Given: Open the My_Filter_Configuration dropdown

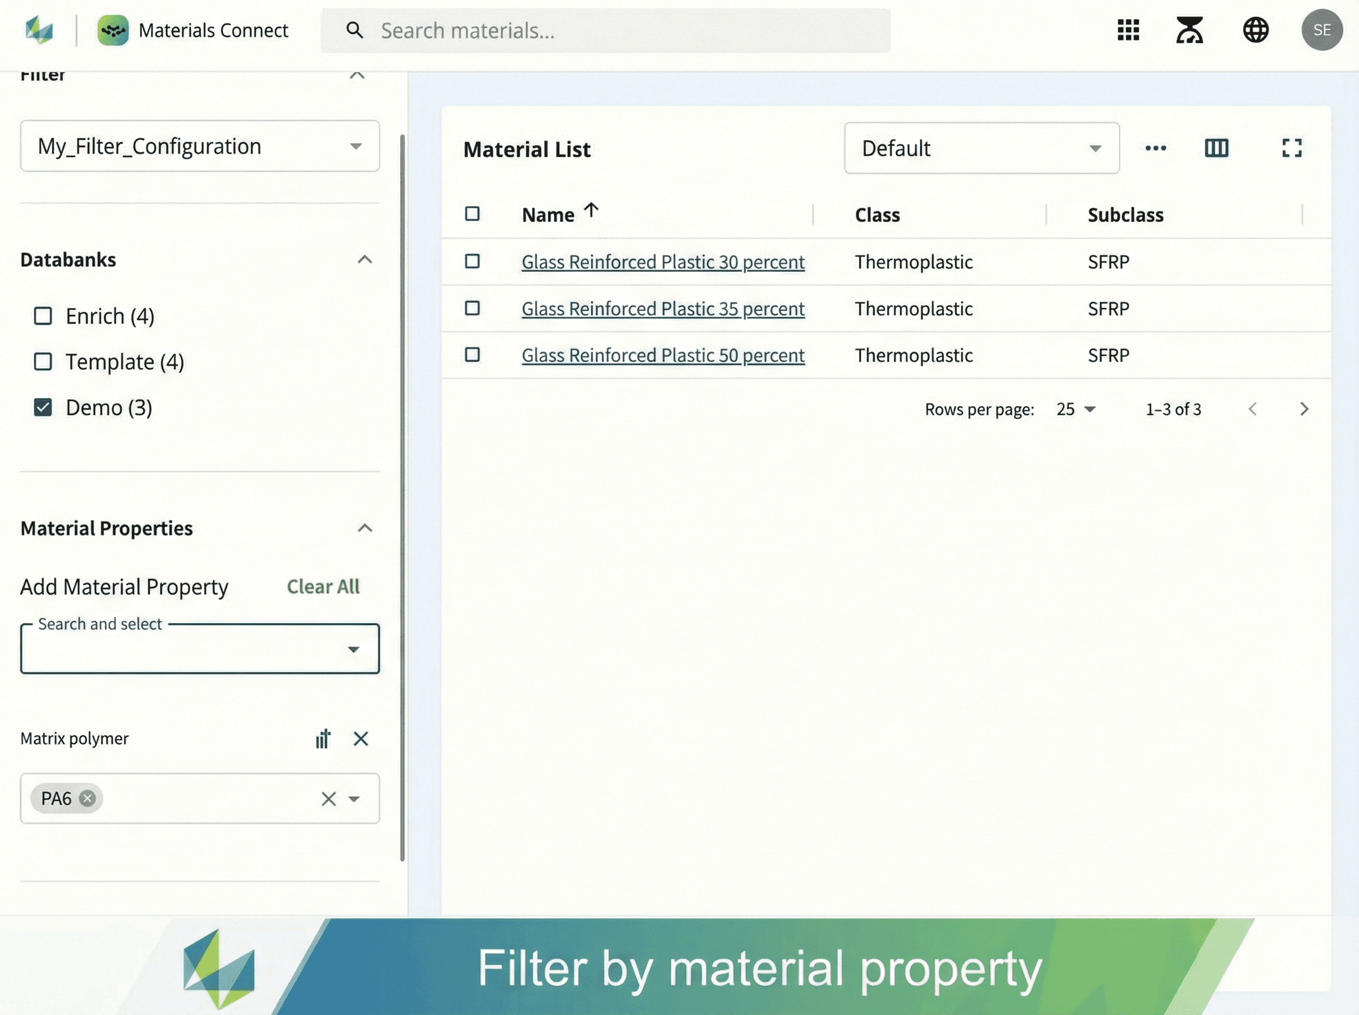Looking at the screenshot, I should tap(199, 146).
